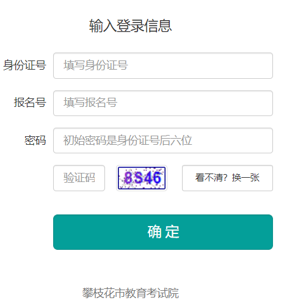Click the digit 4 in the captcha
Image resolution: width=284 pixels, height=303 pixels.
point(148,178)
